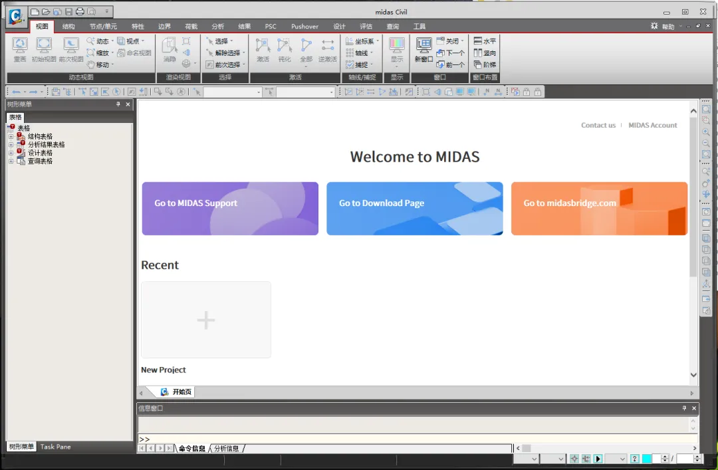Image resolution: width=718 pixels, height=470 pixels.
Task: Click 下一个 next window button
Action: coord(451,53)
